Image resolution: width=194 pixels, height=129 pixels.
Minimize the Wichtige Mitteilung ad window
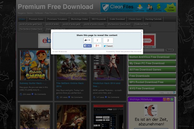click(165, 99)
